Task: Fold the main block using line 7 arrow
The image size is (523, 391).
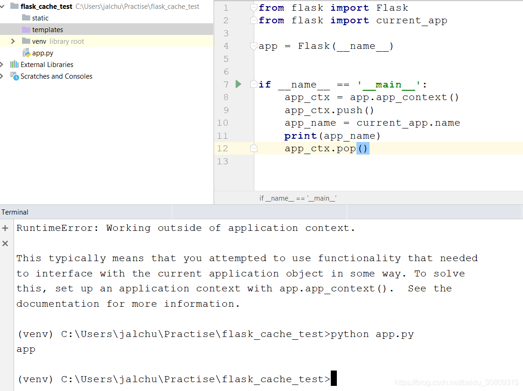Action: (x=253, y=84)
